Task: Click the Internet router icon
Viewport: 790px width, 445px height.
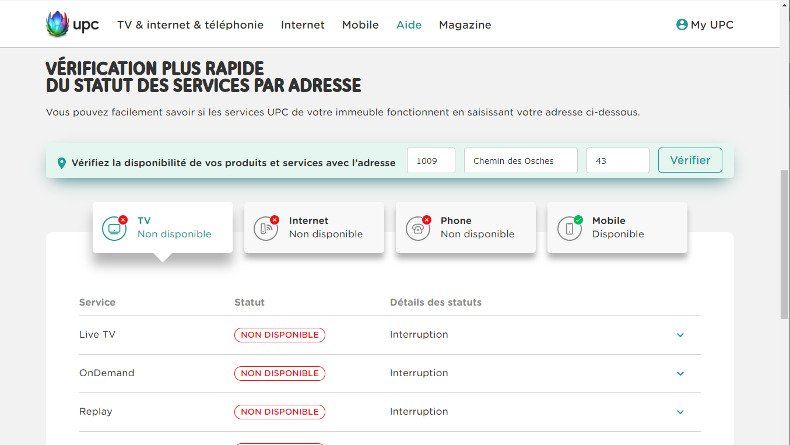Action: pyautogui.click(x=266, y=229)
